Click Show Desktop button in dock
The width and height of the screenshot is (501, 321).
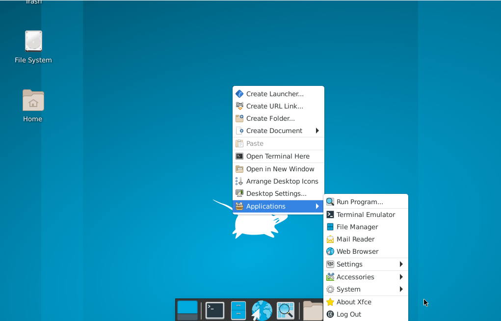pos(187,311)
